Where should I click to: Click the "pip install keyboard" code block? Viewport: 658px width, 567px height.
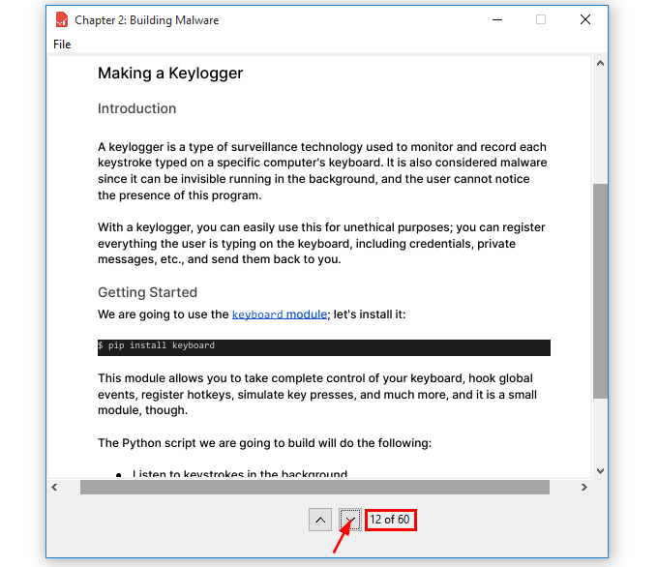click(323, 346)
